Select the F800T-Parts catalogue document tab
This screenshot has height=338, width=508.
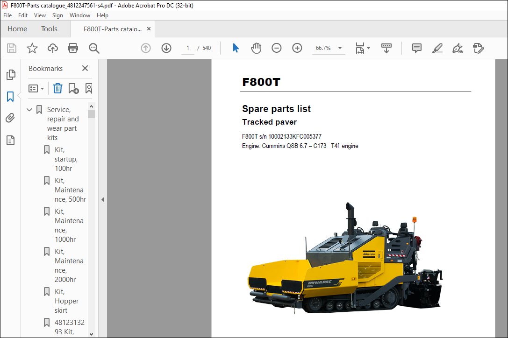pos(113,29)
